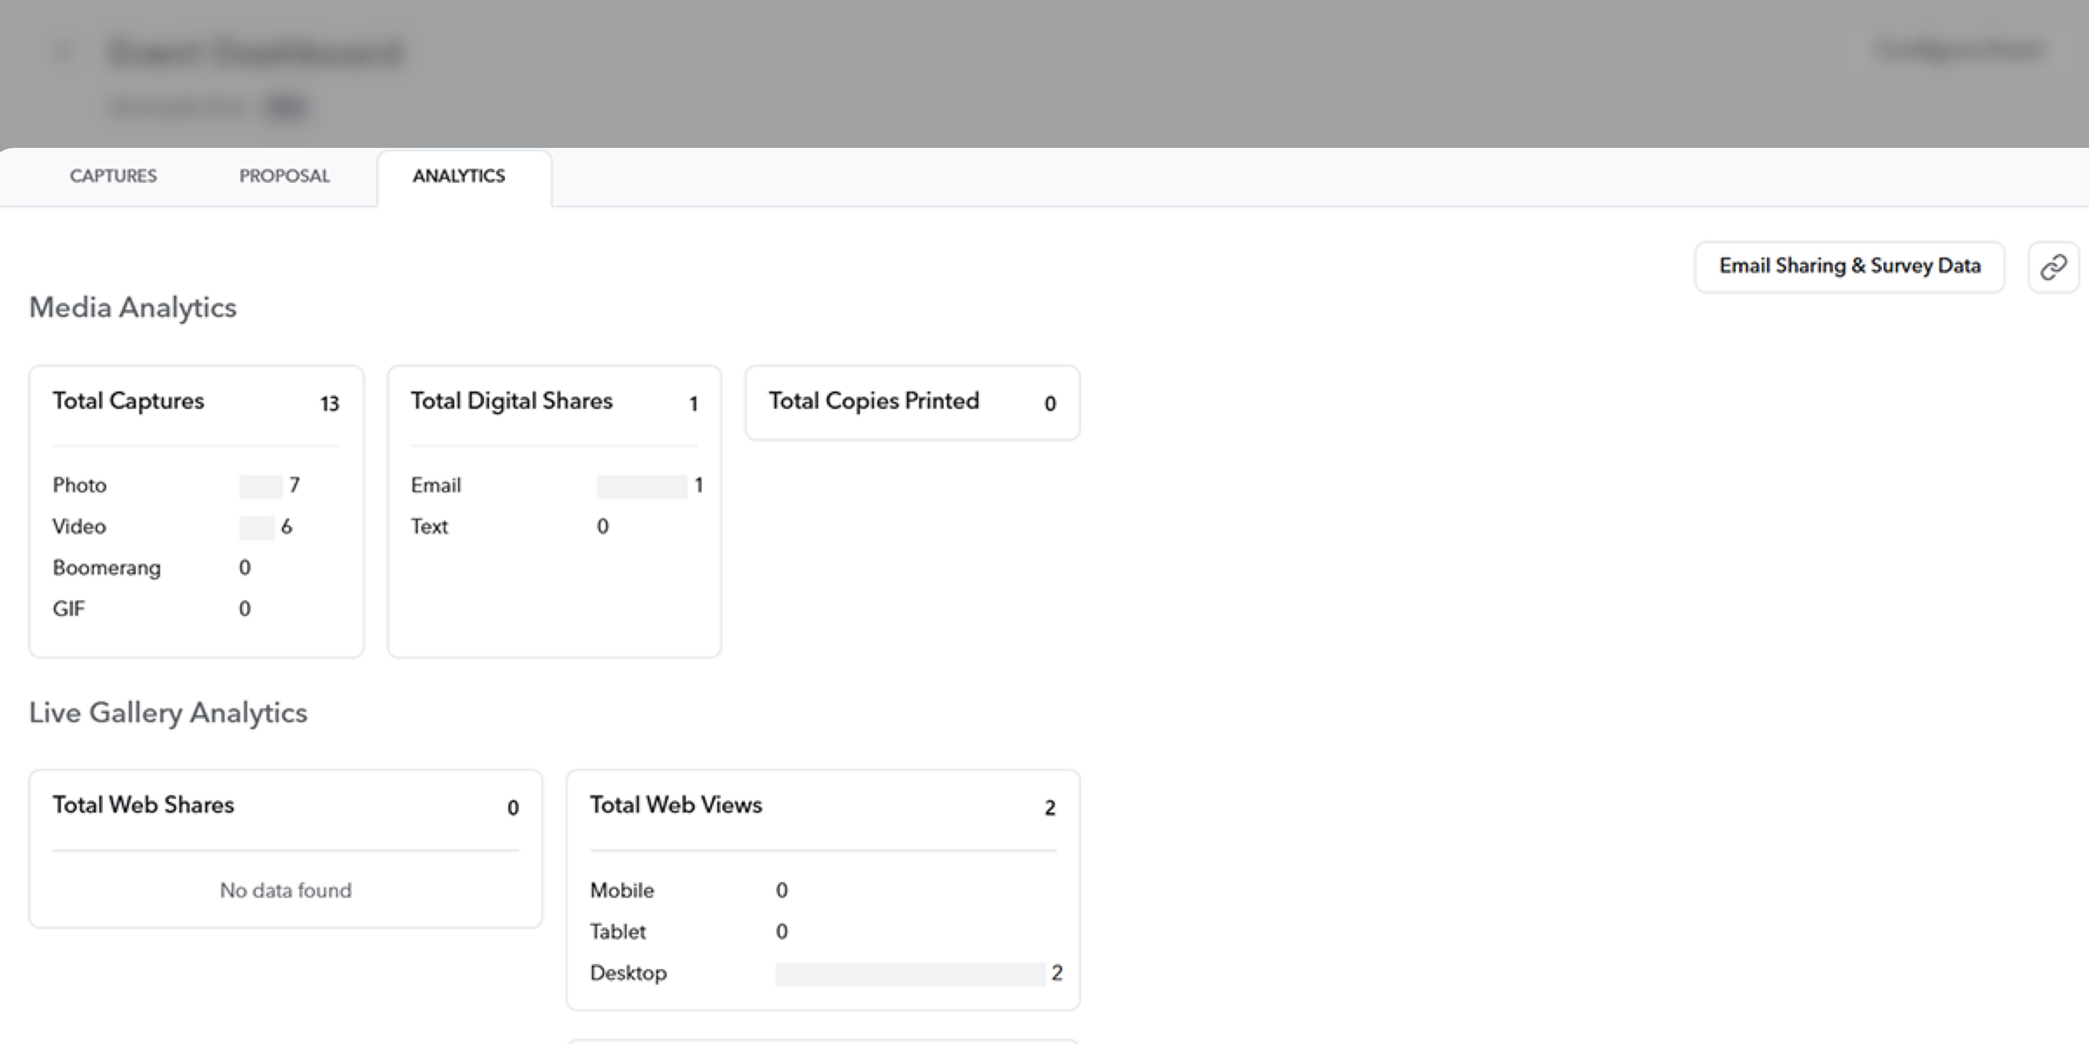
Task: Click the Email shares bar
Action: click(x=641, y=486)
